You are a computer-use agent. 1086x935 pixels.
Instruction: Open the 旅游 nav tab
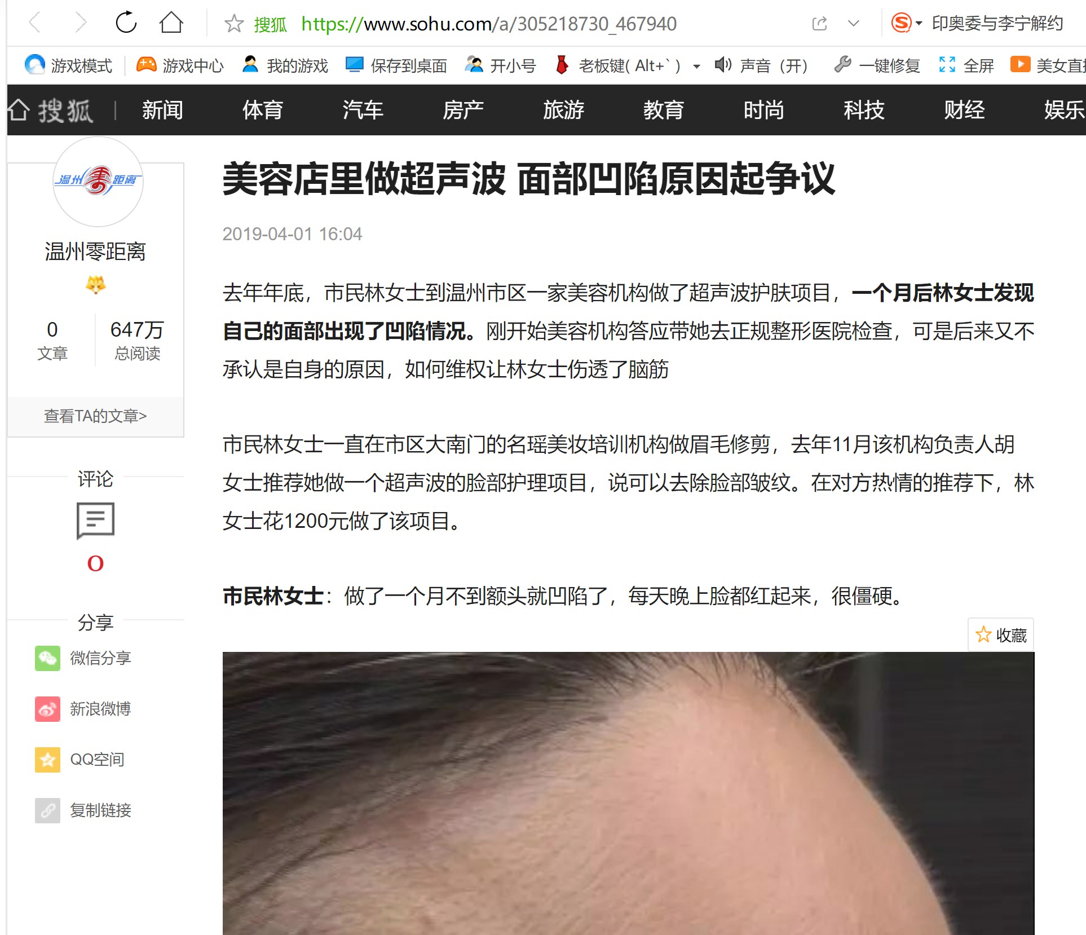click(563, 110)
